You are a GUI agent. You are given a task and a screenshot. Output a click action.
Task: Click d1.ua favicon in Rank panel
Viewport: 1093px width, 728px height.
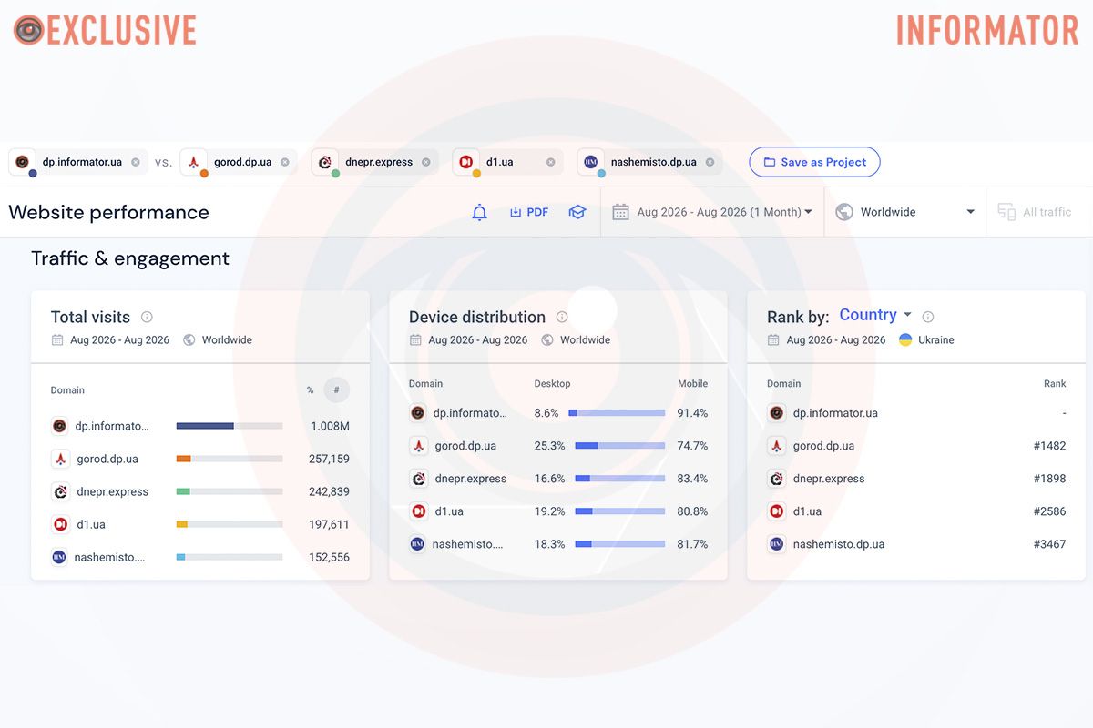tap(776, 511)
